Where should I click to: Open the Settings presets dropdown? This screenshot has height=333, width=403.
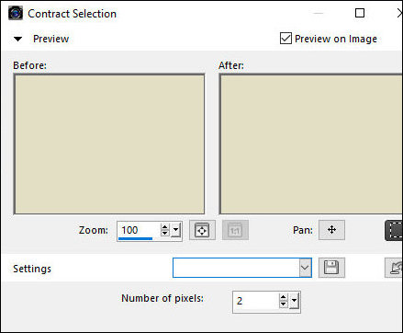[x=305, y=268]
